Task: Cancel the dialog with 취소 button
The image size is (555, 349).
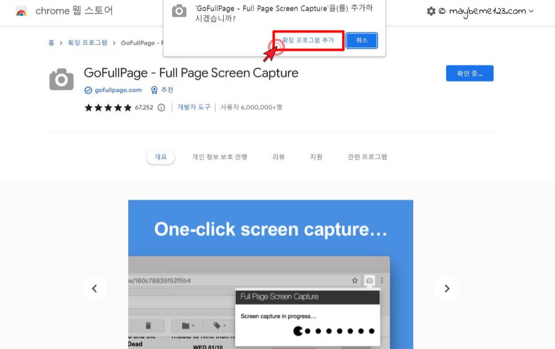Action: pos(362,40)
